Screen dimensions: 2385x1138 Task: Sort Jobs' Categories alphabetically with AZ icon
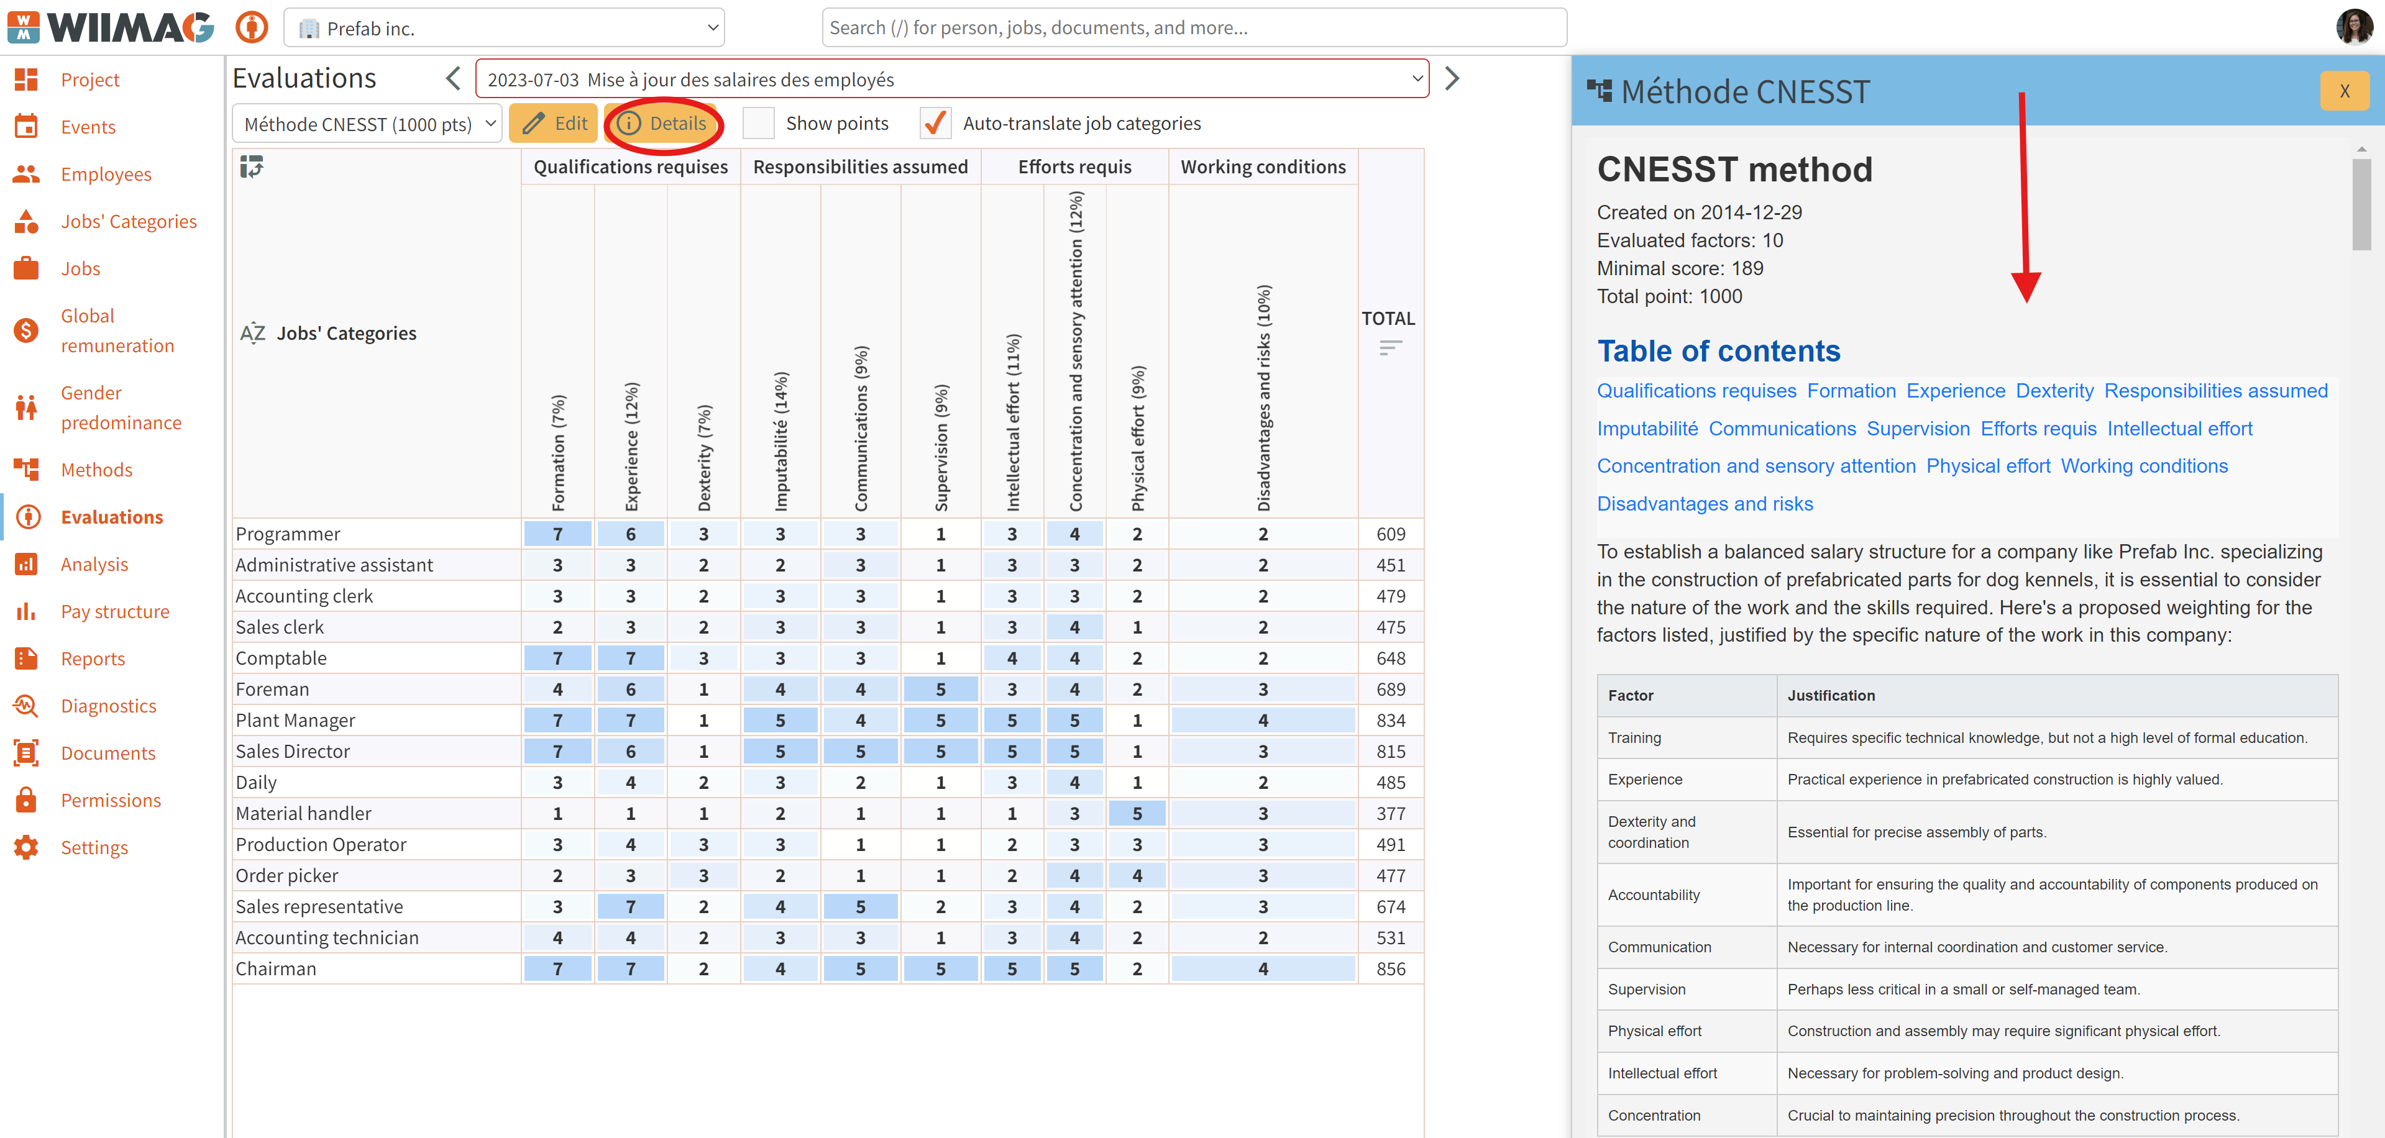coord(253,333)
